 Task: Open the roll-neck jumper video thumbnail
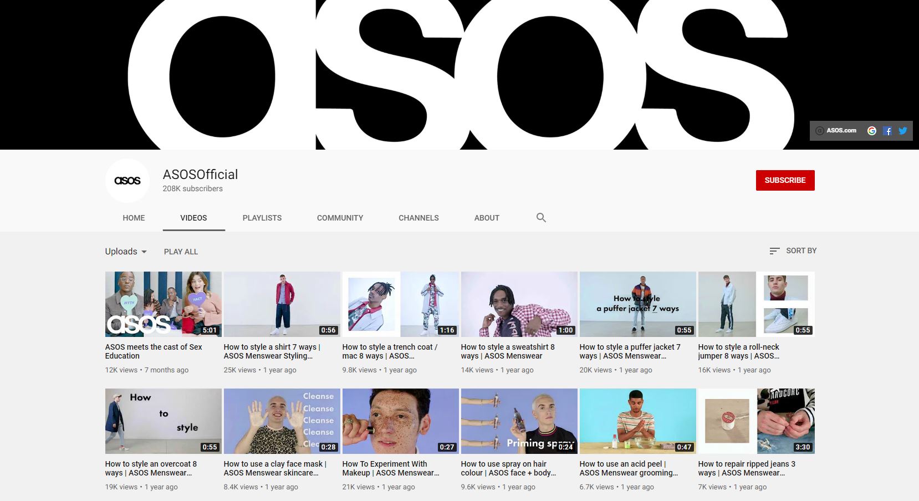pyautogui.click(x=757, y=304)
